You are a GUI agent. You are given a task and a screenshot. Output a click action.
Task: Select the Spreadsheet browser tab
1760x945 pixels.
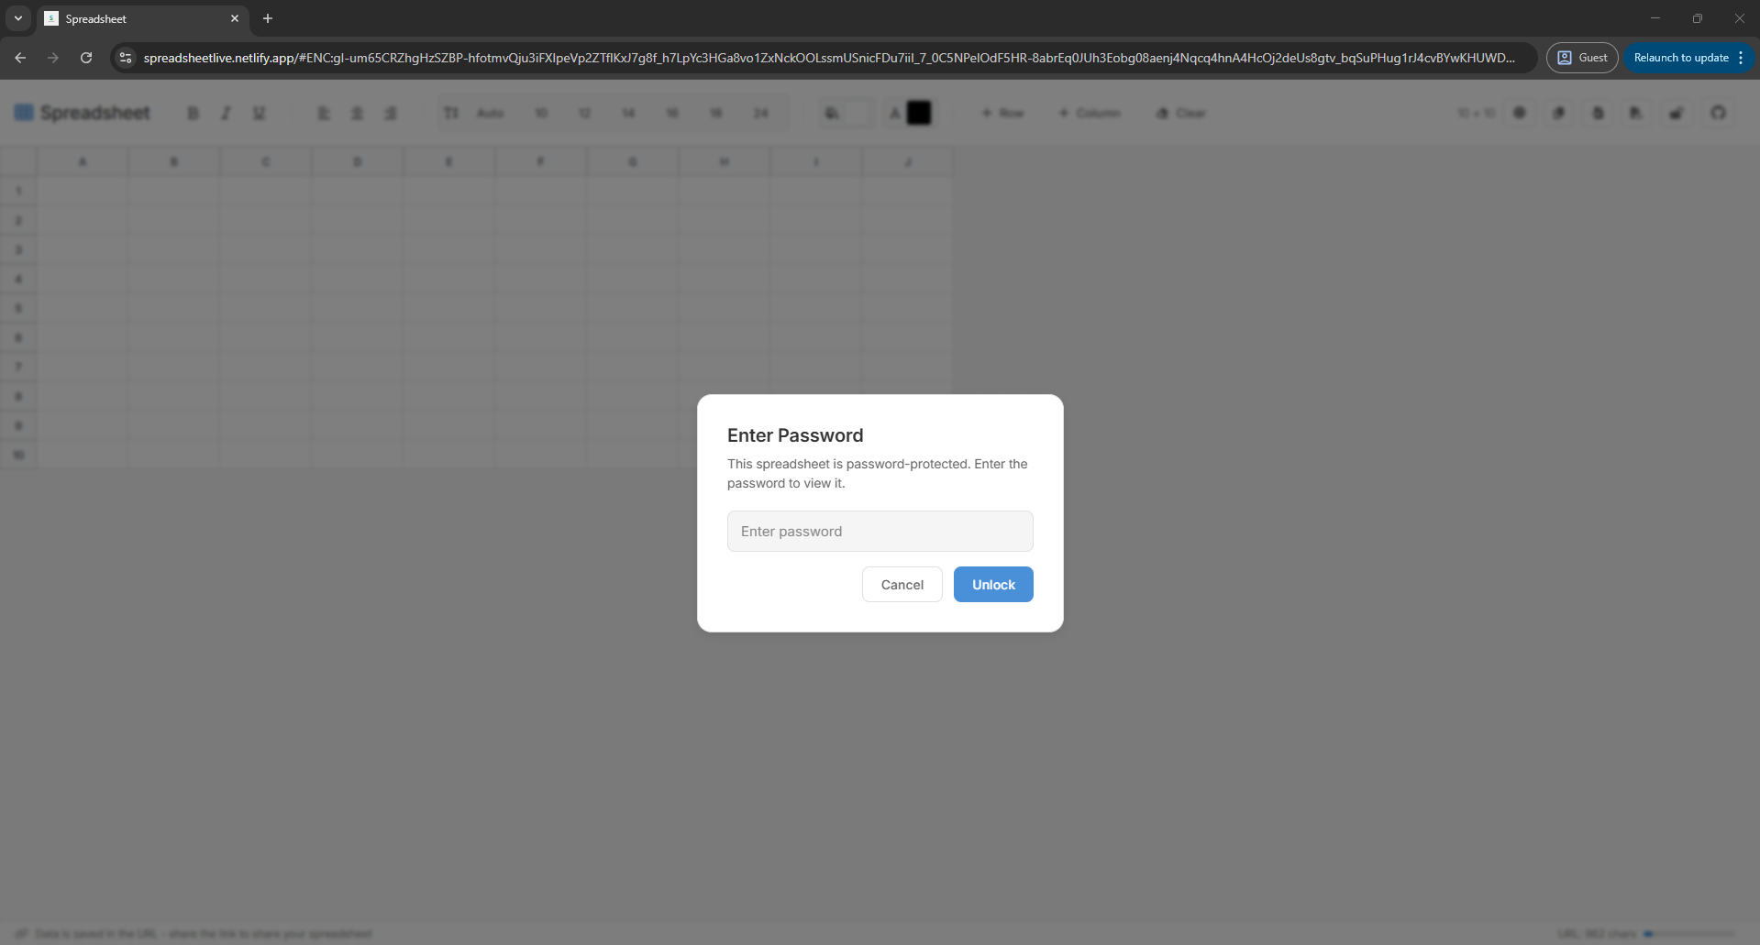click(x=142, y=18)
